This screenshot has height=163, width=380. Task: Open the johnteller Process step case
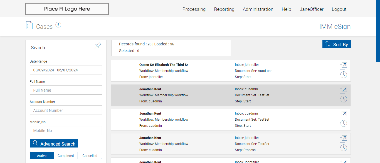[x=343, y=139]
